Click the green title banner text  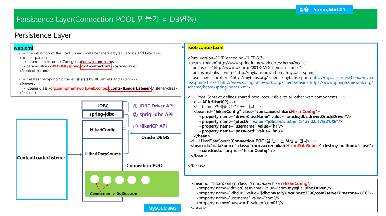106,19
